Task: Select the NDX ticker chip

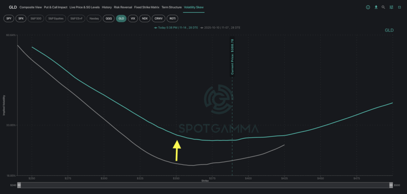Action: click(145, 18)
